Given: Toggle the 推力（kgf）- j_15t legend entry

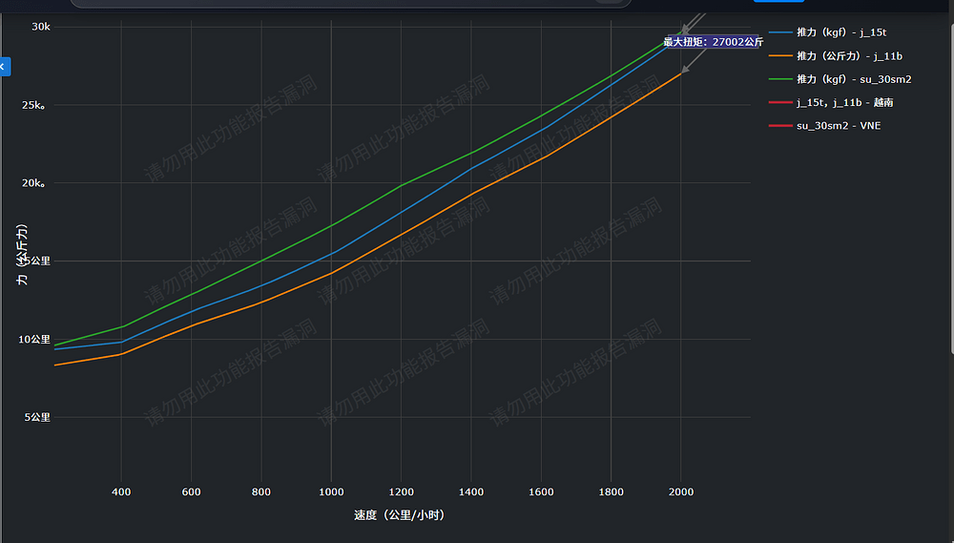Looking at the screenshot, I should [840, 32].
